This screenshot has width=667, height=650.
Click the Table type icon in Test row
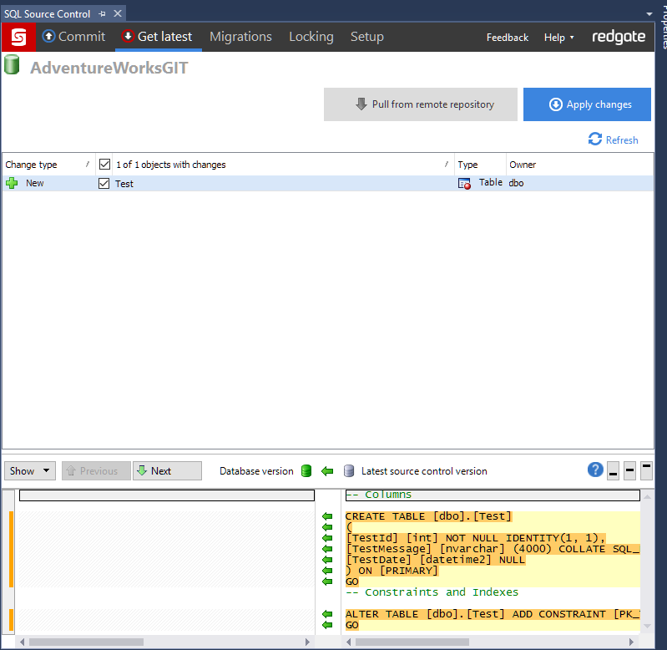pos(464,184)
